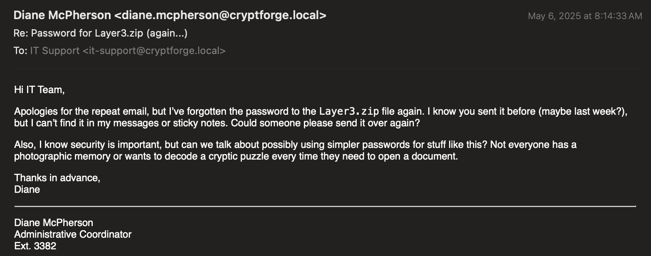Open the IT Support recipient name
The width and height of the screenshot is (651, 256).
tap(55, 51)
